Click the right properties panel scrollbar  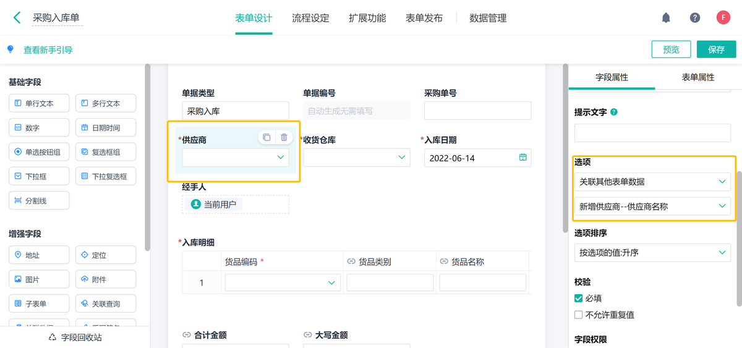[x=738, y=241]
